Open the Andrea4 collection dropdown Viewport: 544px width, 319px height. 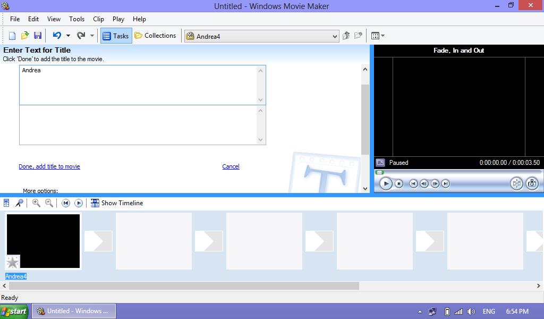coord(261,36)
